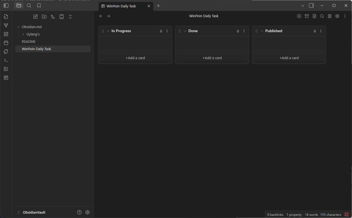
Task: Open as markdown using the document icon
Action: tap(314, 16)
